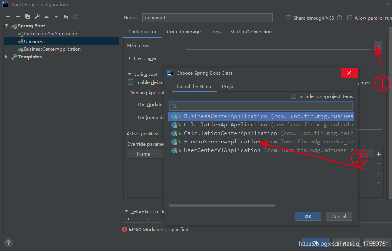Click the horizontal scrollbar in class chooser
This screenshot has height=251, width=392.
tap(222, 206)
